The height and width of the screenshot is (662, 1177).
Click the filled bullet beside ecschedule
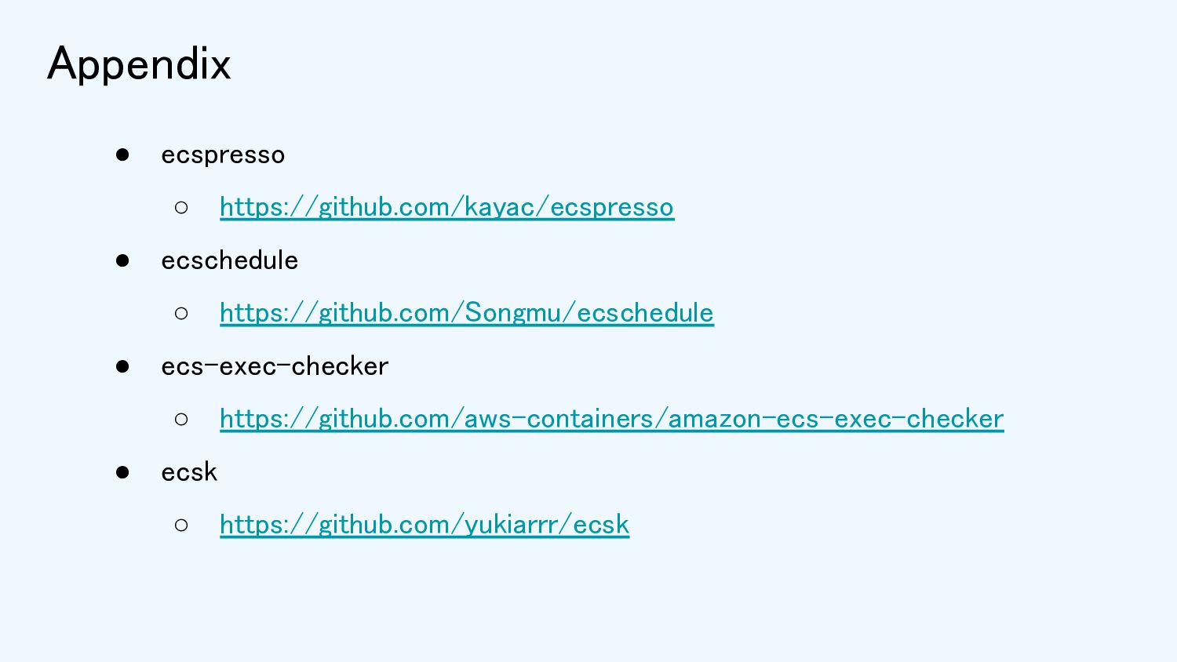tap(122, 260)
